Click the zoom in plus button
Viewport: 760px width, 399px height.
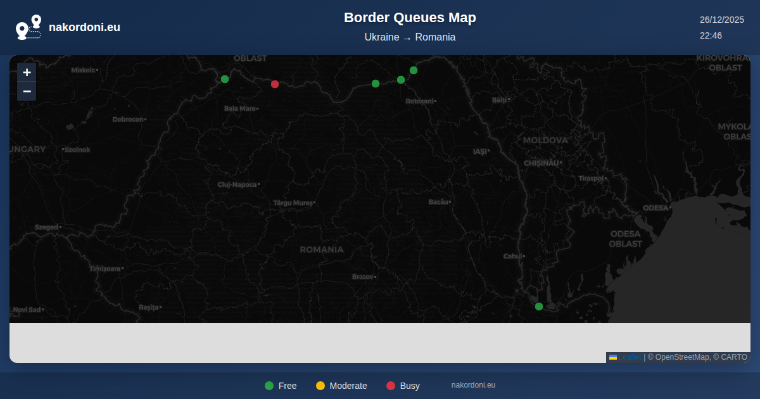click(x=27, y=72)
